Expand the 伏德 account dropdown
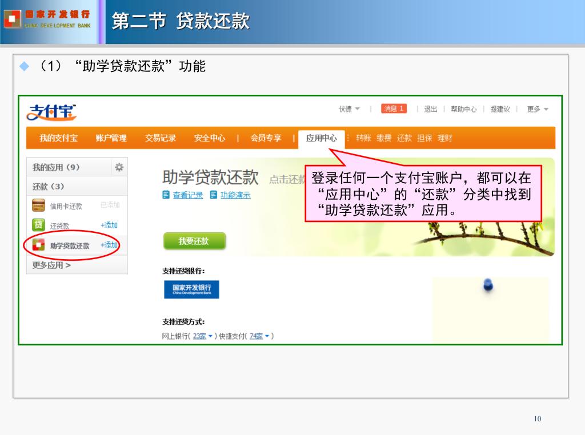This screenshot has width=585, height=435. coord(349,109)
